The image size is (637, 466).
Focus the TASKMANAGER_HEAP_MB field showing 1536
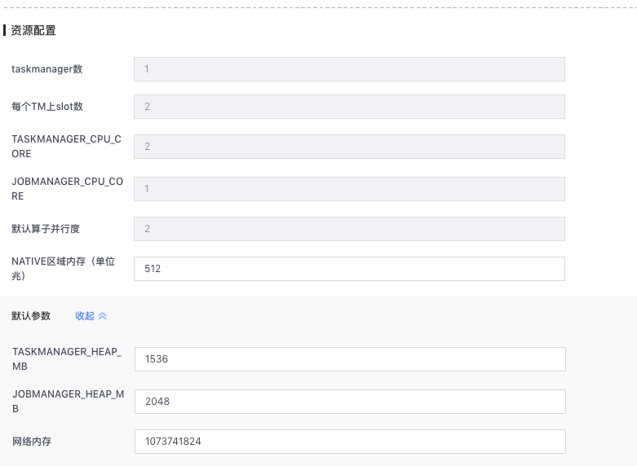coord(349,359)
